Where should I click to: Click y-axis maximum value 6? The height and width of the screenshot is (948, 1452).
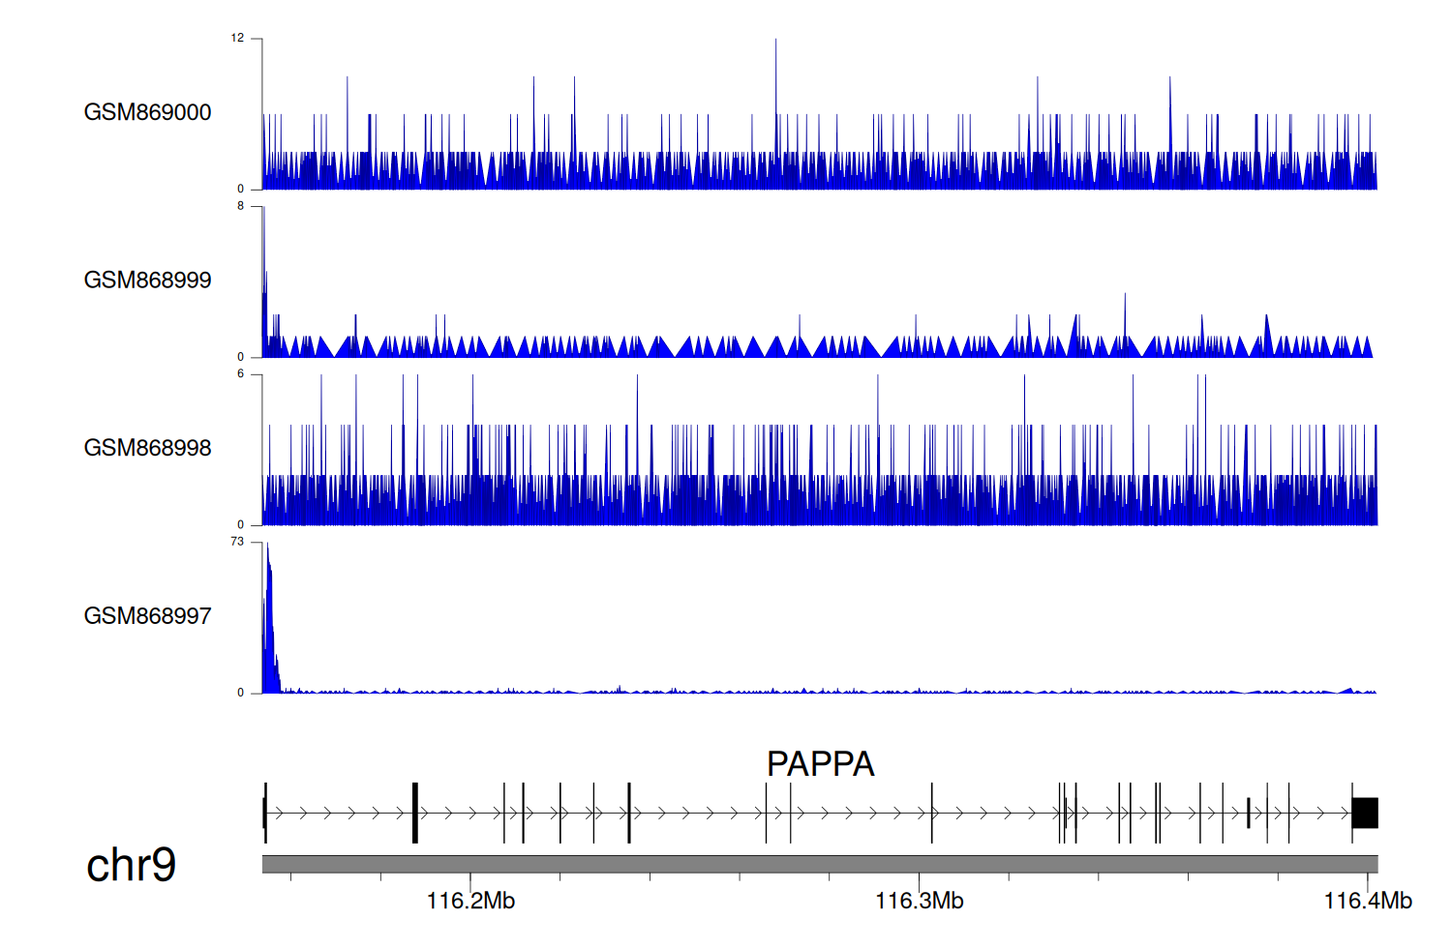point(240,374)
